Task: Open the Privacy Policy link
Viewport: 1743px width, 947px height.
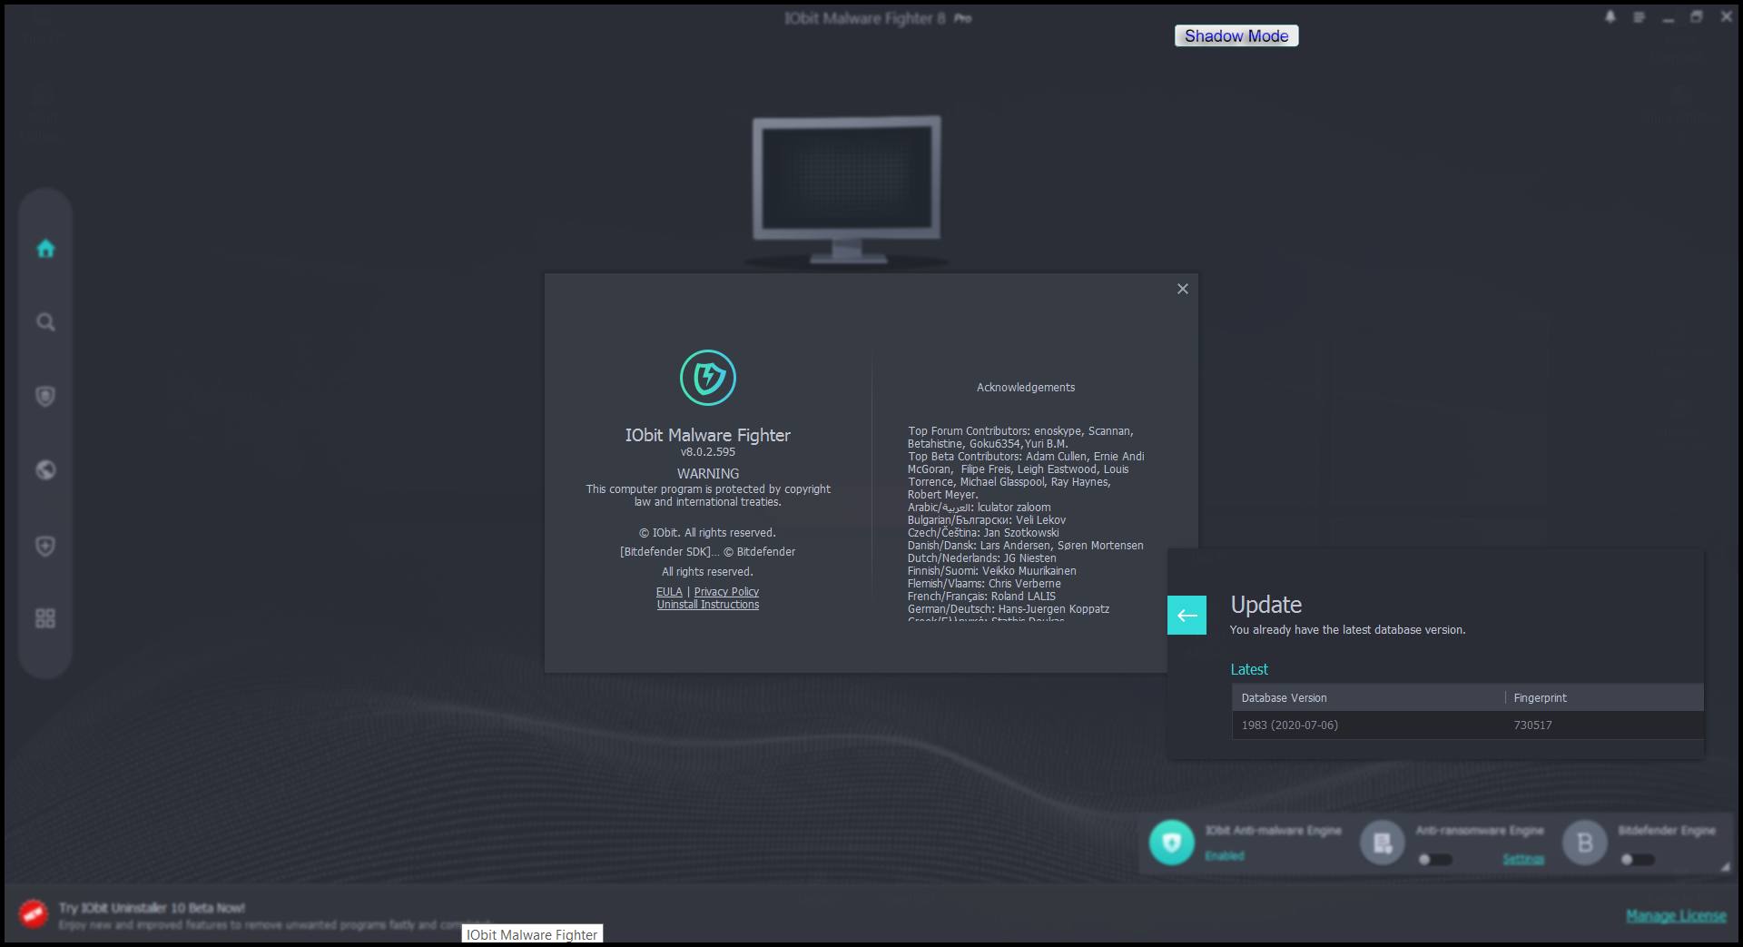Action: pos(726,592)
